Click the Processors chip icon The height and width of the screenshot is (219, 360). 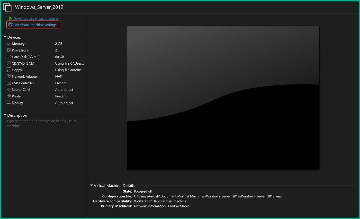(9, 50)
